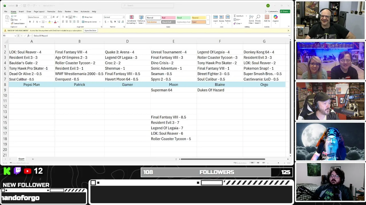Image resolution: width=366 pixels, height=205 pixels.
Task: Open the font size dropdown
Action: click(50, 17)
